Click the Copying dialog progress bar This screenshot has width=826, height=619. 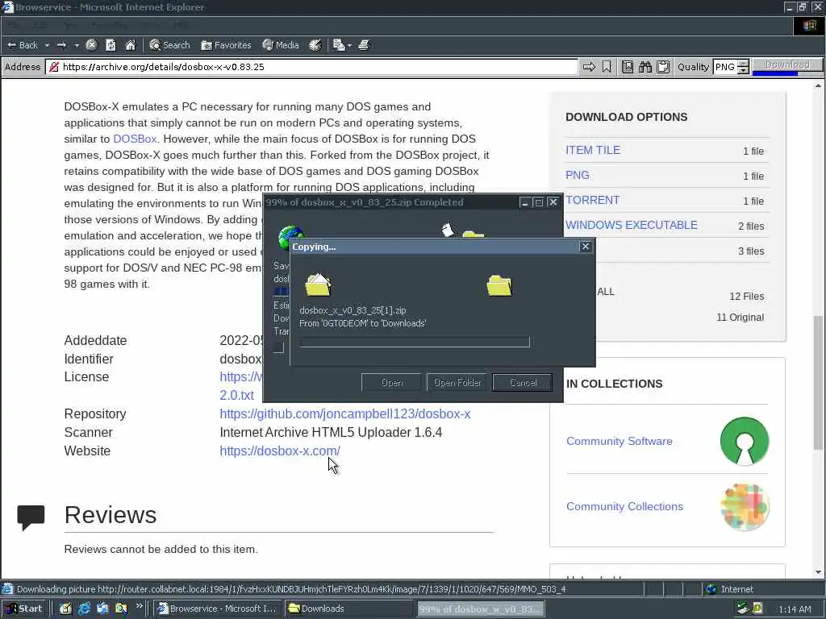click(x=415, y=342)
